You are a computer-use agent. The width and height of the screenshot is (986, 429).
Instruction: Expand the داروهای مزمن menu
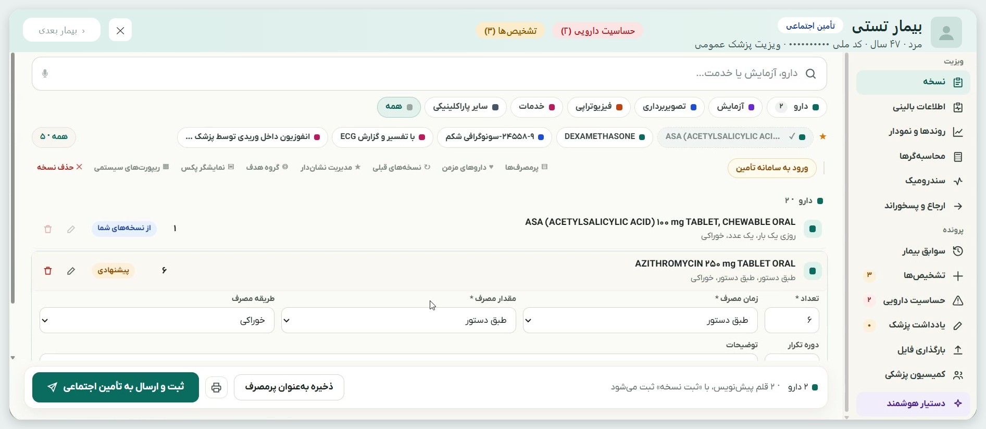tap(468, 167)
